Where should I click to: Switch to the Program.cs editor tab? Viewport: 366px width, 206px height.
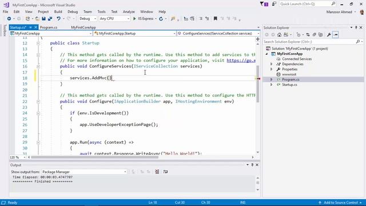coord(49,27)
